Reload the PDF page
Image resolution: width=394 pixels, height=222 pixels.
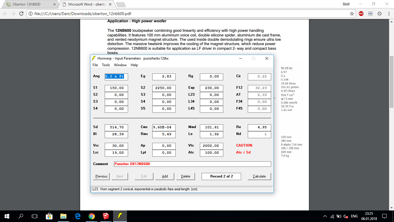coord(21,14)
